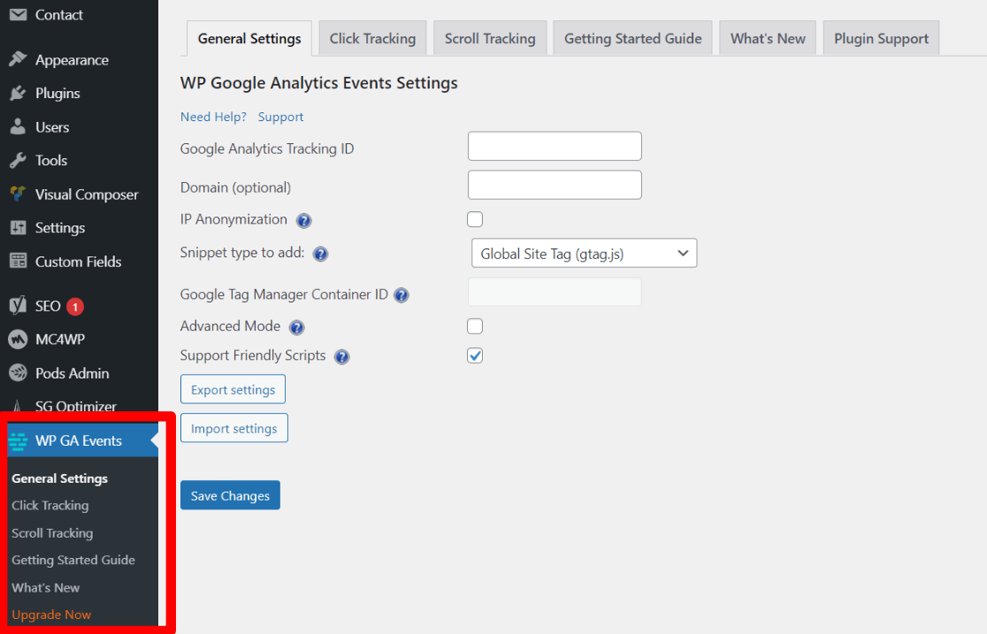The height and width of the screenshot is (634, 987).
Task: Click the Export settings button
Action: 233,389
